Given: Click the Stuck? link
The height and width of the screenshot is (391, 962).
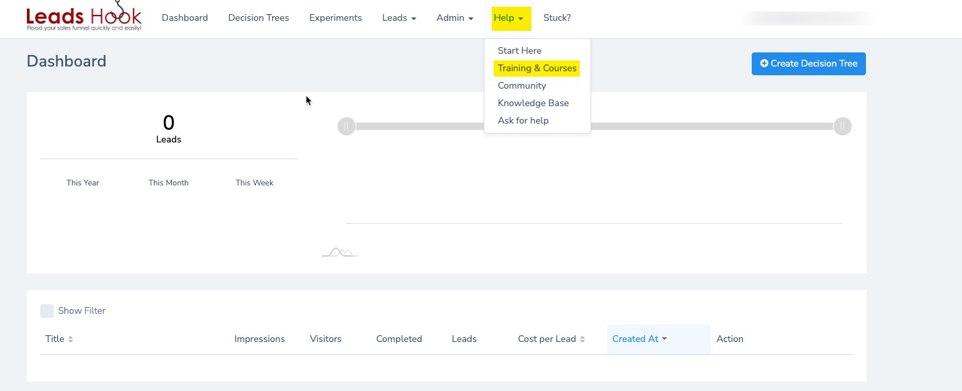Looking at the screenshot, I should click(557, 18).
